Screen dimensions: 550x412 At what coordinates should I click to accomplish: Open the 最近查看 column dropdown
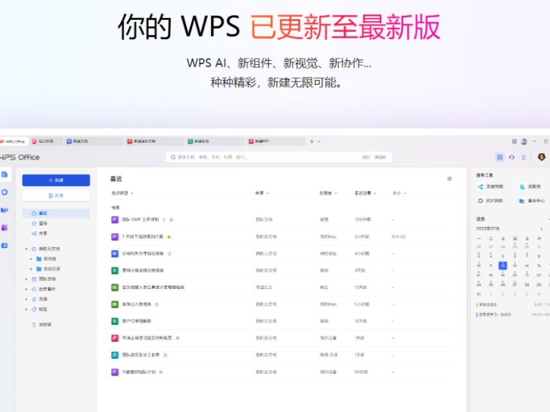(366, 193)
